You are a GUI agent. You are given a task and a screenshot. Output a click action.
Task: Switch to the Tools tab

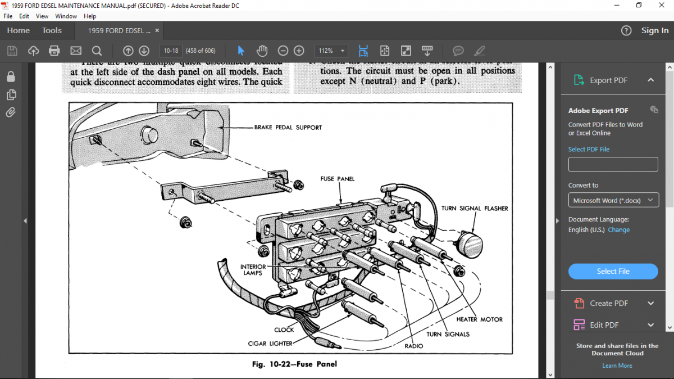point(52,30)
